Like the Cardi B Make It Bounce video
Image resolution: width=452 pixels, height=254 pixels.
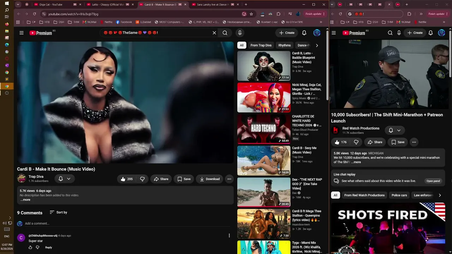126,179
